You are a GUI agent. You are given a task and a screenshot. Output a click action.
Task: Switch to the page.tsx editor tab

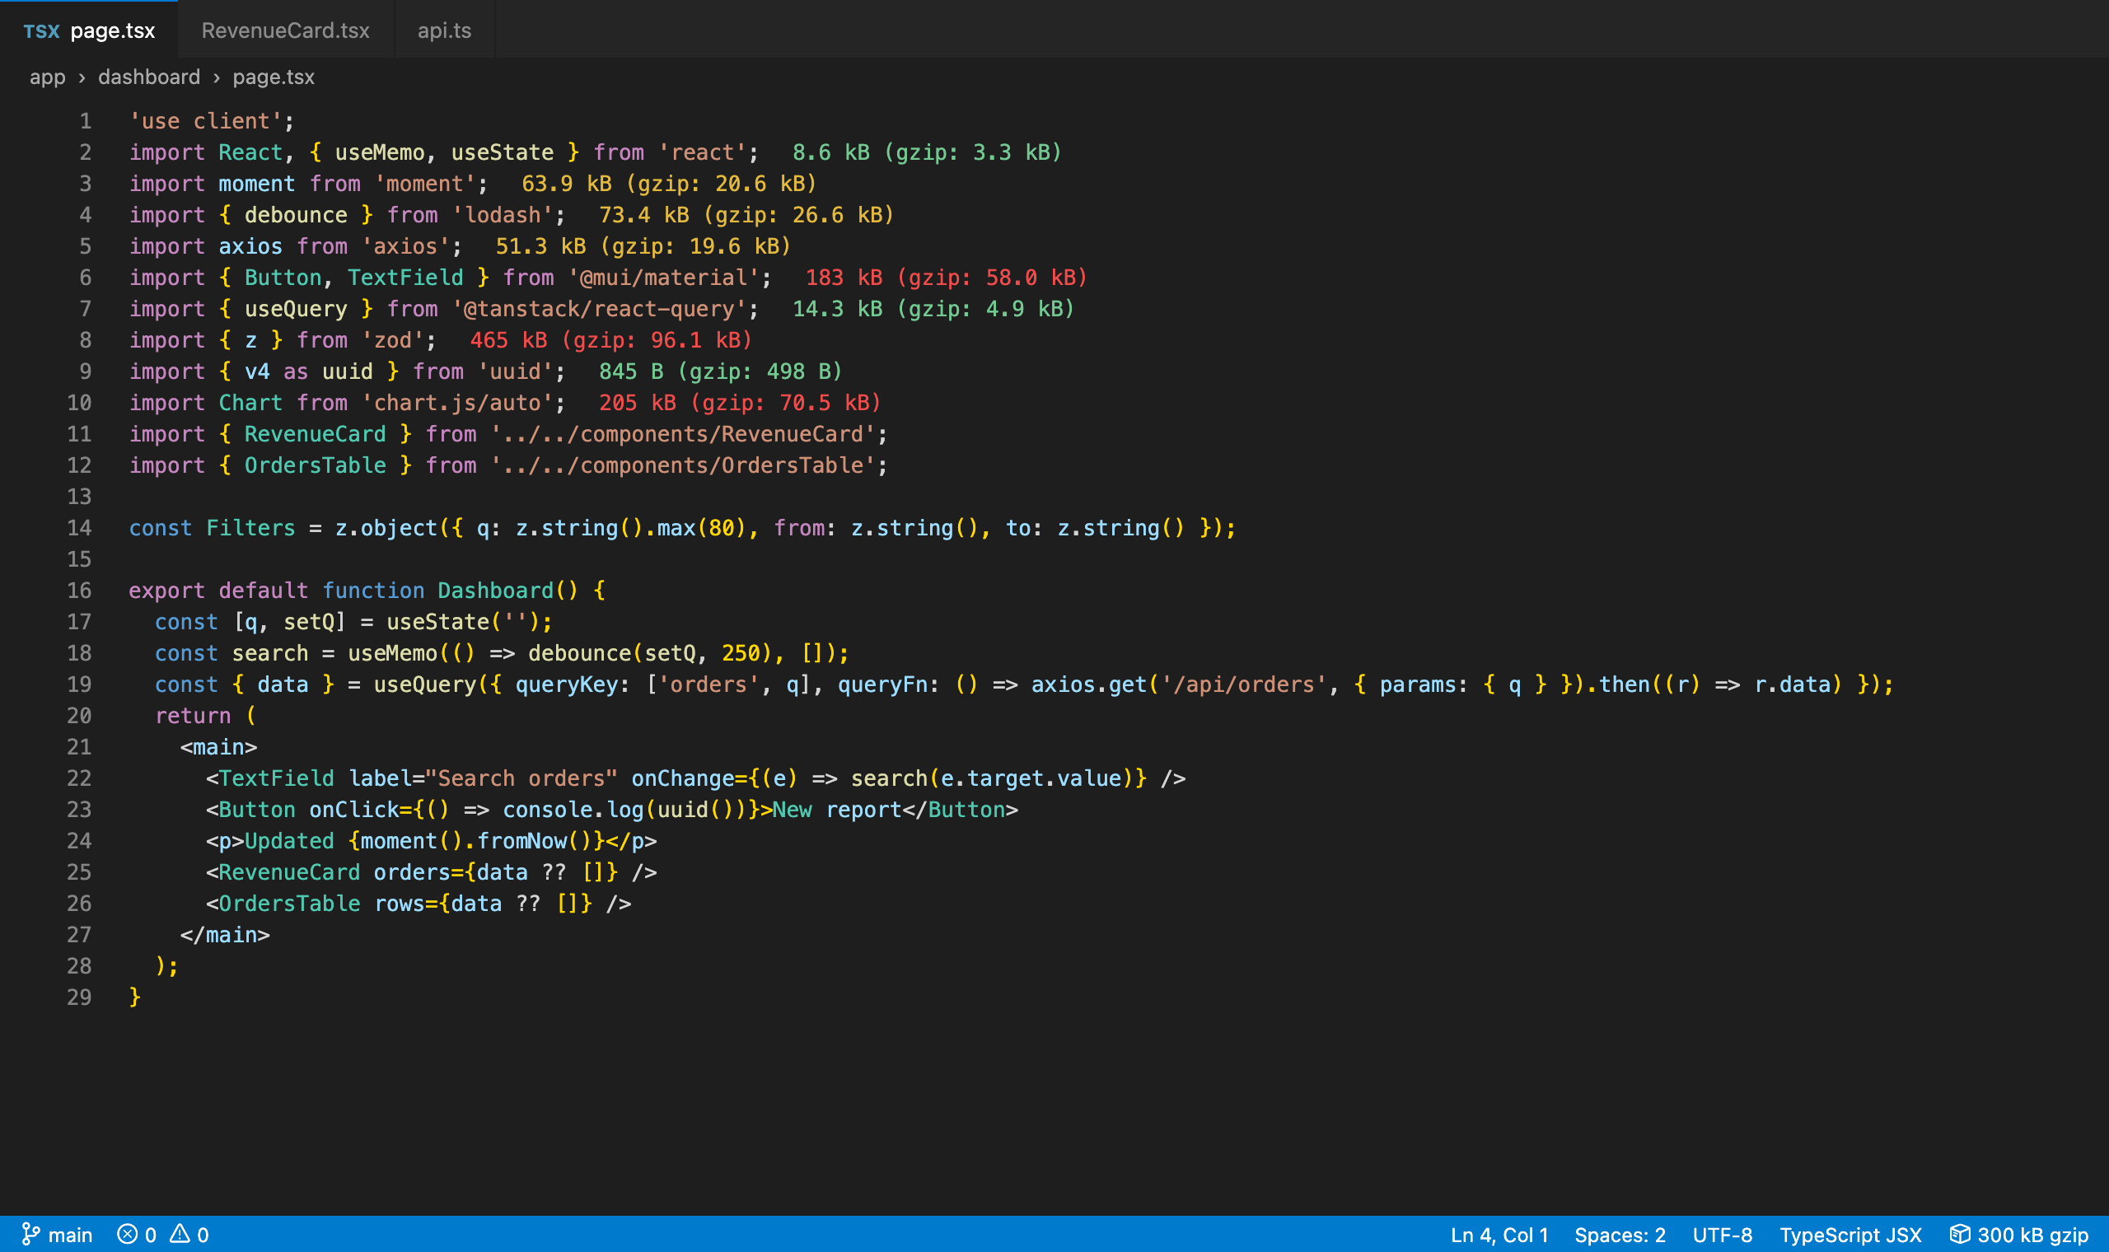(89, 30)
